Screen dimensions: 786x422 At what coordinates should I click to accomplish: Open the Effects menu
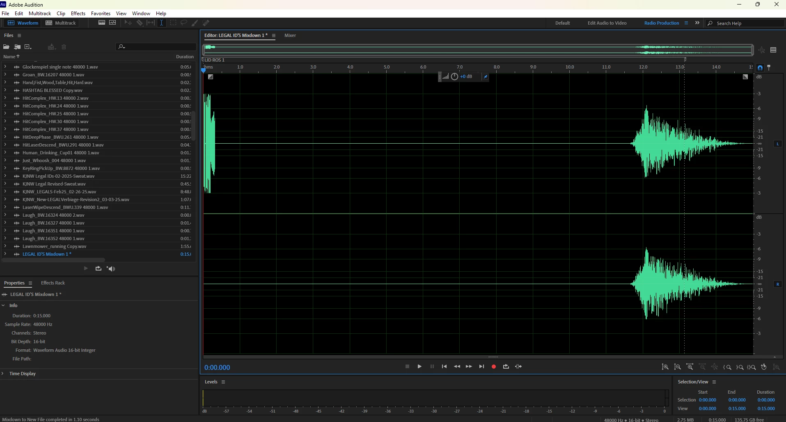[78, 14]
